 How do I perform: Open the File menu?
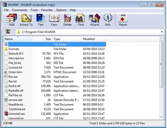(6, 10)
